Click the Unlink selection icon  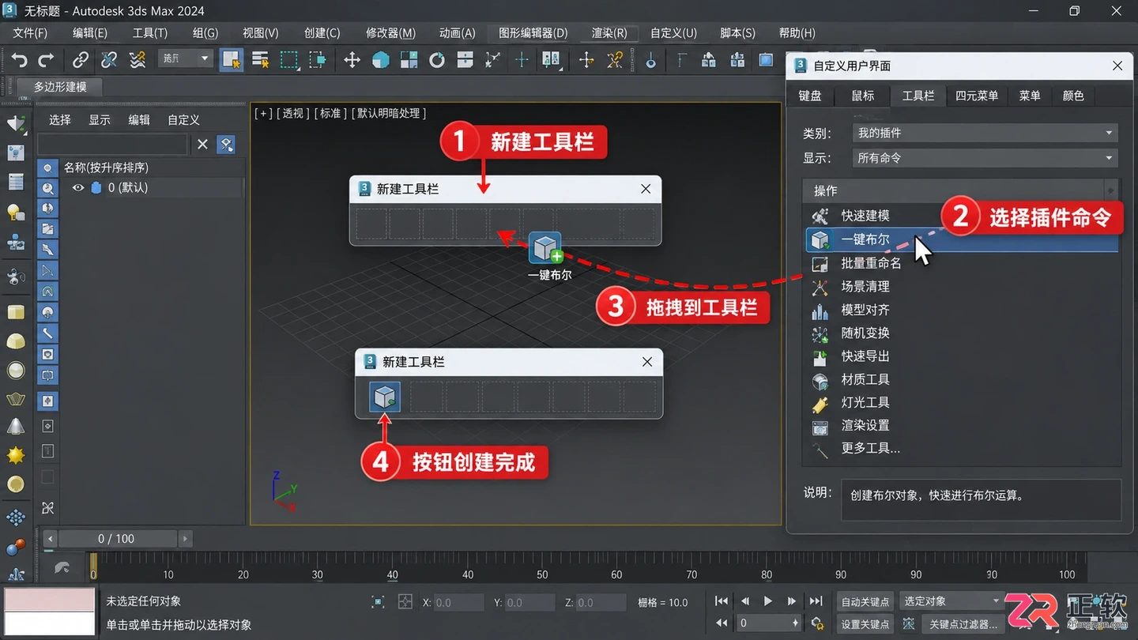tap(109, 60)
